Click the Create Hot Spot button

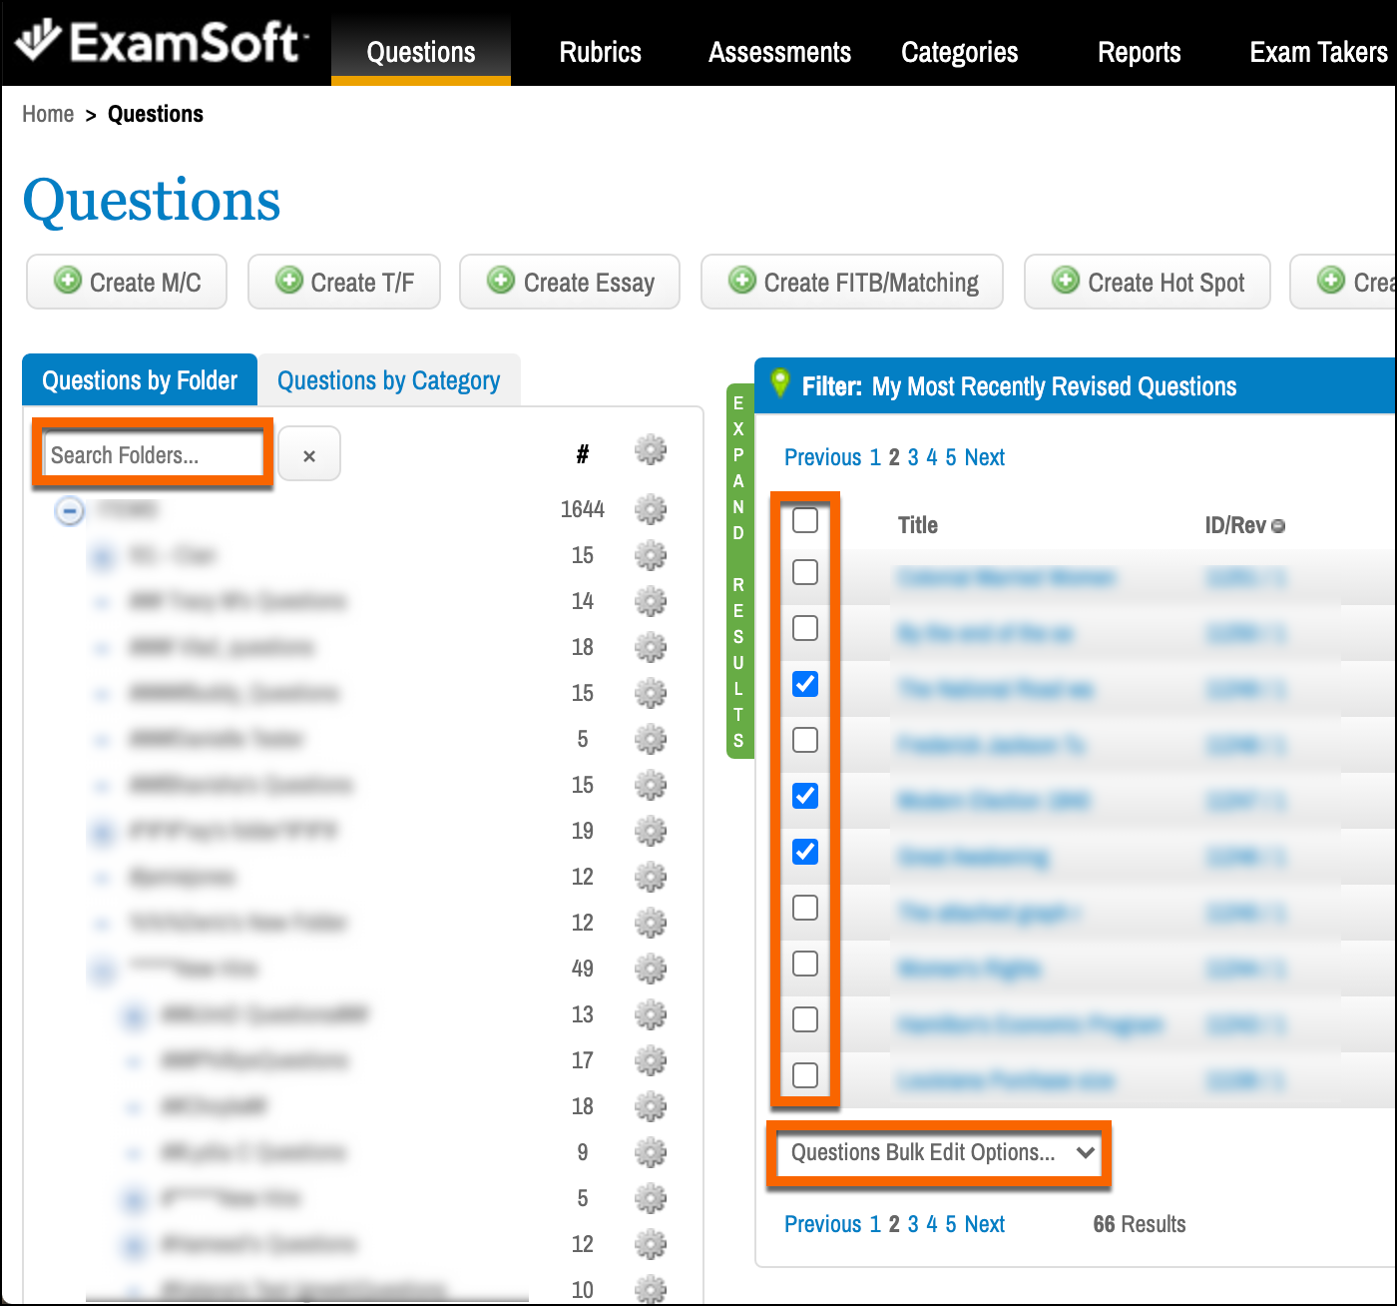pos(1148,282)
